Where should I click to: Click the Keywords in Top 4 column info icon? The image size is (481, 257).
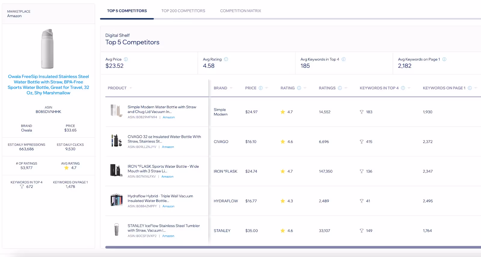click(x=403, y=88)
